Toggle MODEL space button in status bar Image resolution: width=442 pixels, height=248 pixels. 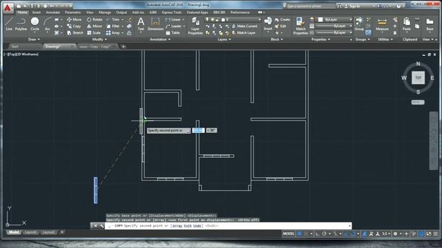pos(289,234)
